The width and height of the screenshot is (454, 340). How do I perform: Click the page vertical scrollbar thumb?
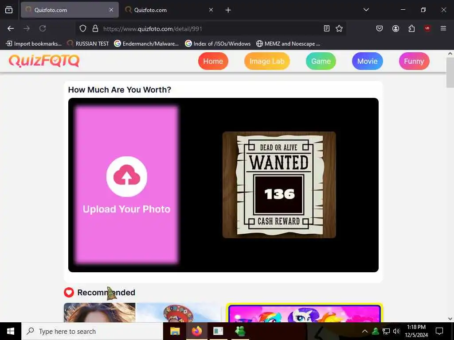point(450,72)
